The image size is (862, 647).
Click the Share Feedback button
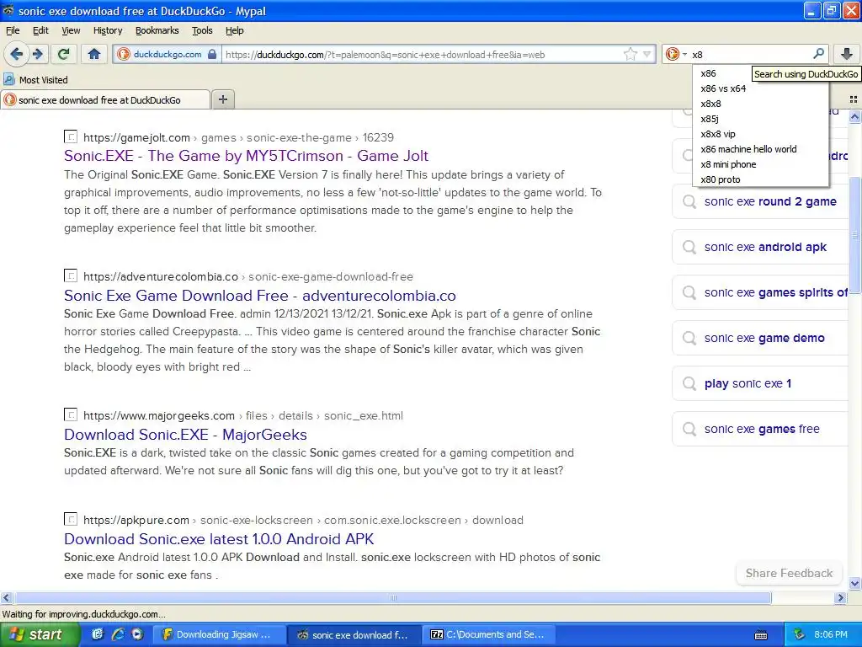[789, 573]
